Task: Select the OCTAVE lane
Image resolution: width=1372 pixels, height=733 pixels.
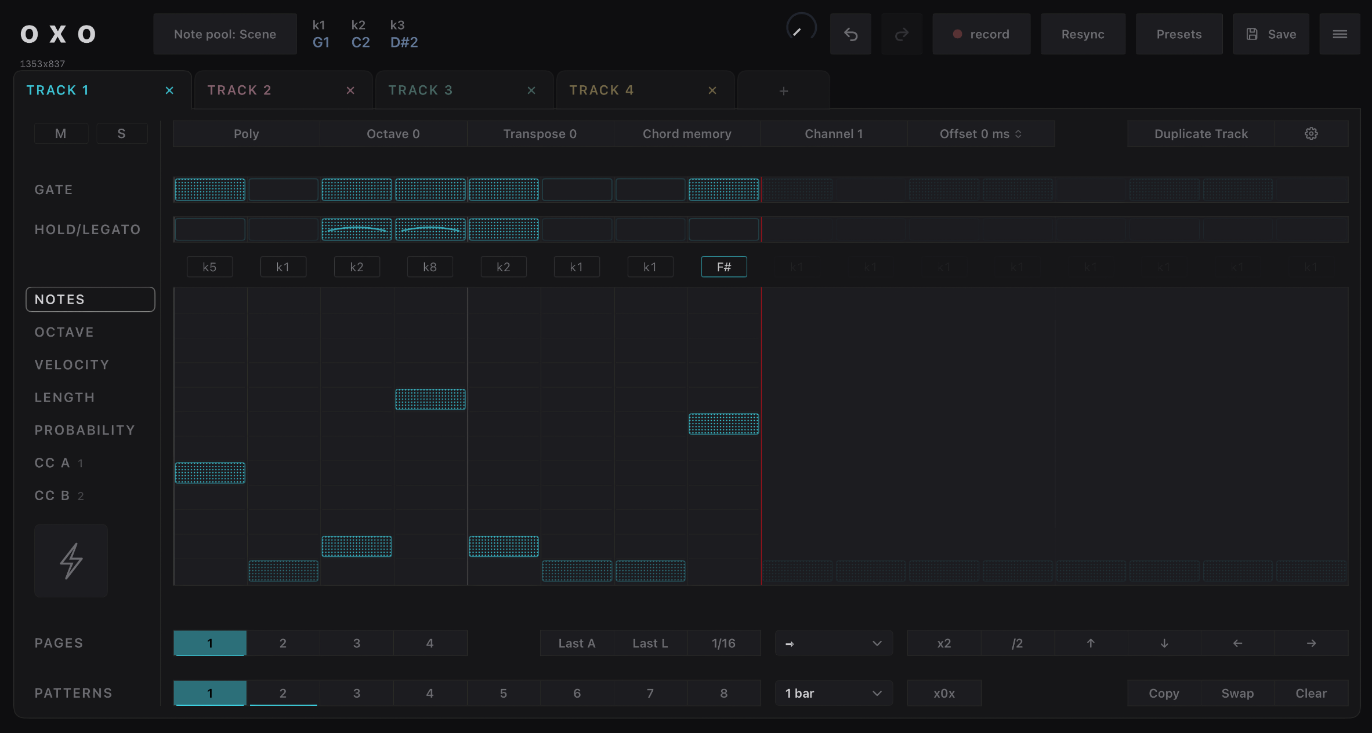Action: tap(64, 332)
